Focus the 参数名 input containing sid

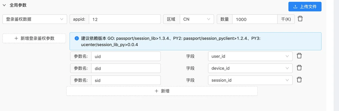(x=126, y=80)
